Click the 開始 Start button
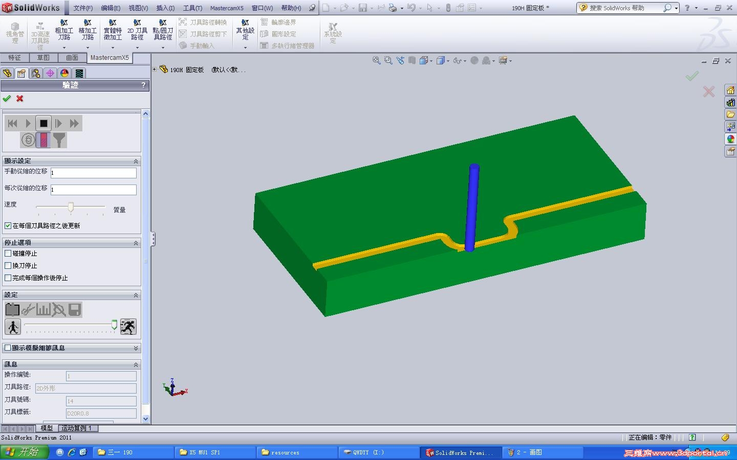The image size is (737, 460). [x=25, y=452]
